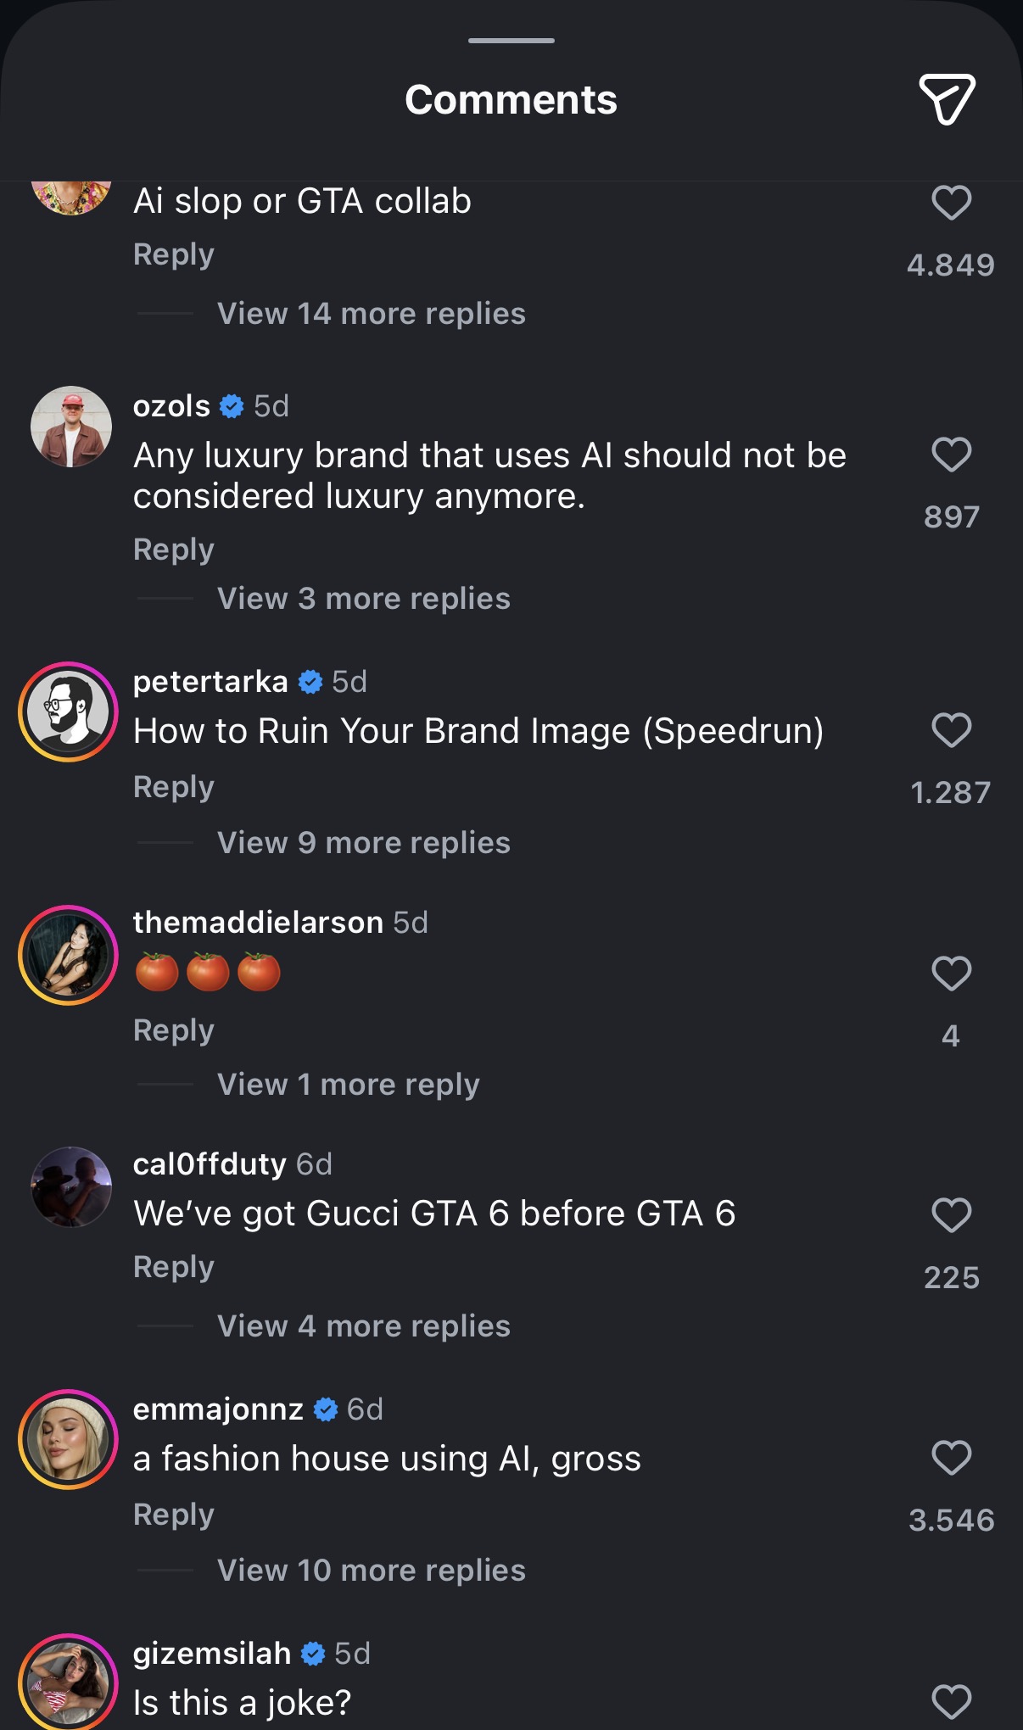Like petertarka's Speedrun comment

[x=951, y=730]
